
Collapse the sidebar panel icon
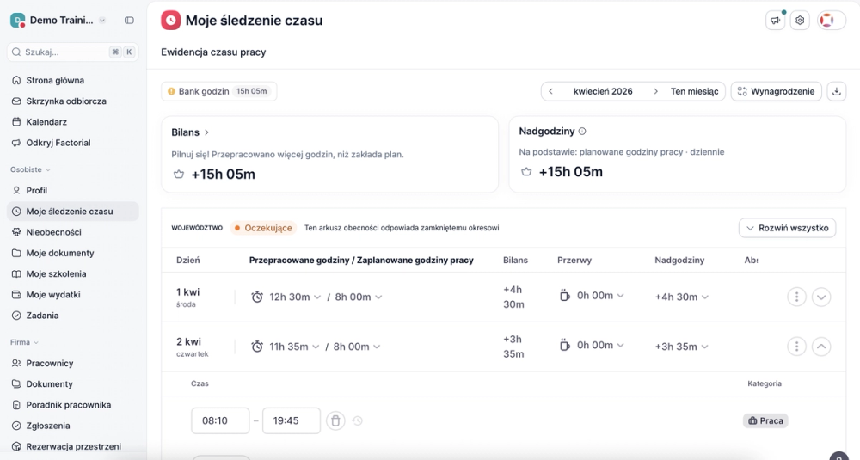click(129, 21)
